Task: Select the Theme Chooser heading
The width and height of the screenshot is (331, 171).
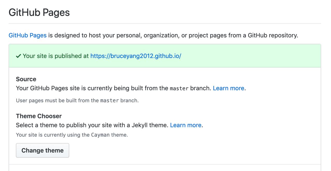Action: (x=39, y=116)
